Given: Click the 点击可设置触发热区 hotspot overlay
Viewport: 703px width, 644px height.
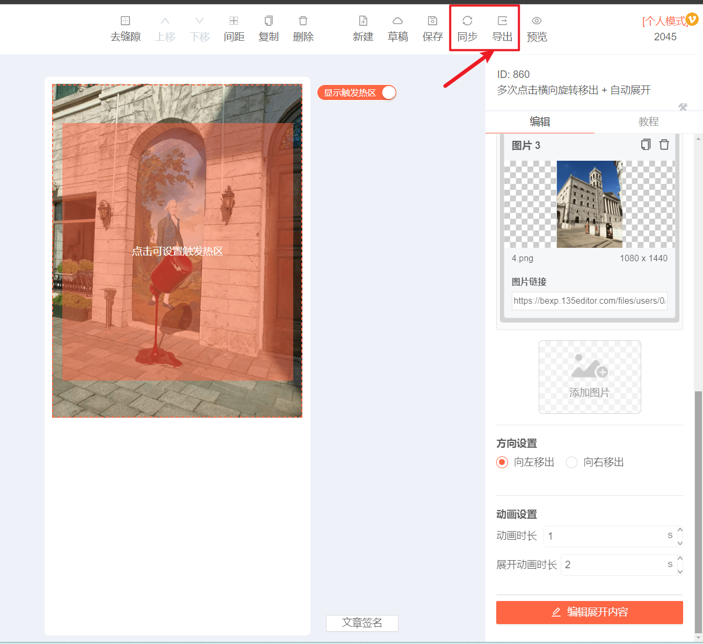Looking at the screenshot, I should [177, 251].
